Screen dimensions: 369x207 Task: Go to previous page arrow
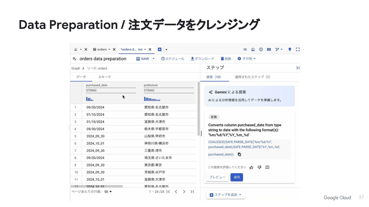[x=176, y=192]
